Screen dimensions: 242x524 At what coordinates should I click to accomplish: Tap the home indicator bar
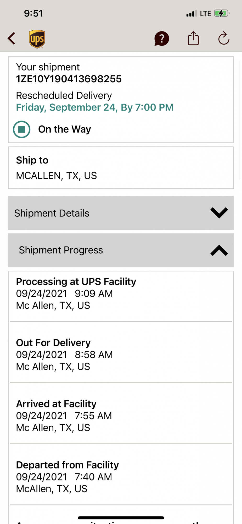[121, 518]
